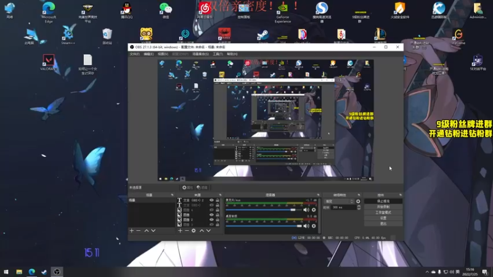Screen dimensions: 493x277
Task: Toggle lock for 文本 (GDI+) 2 source
Action: [x=218, y=200]
